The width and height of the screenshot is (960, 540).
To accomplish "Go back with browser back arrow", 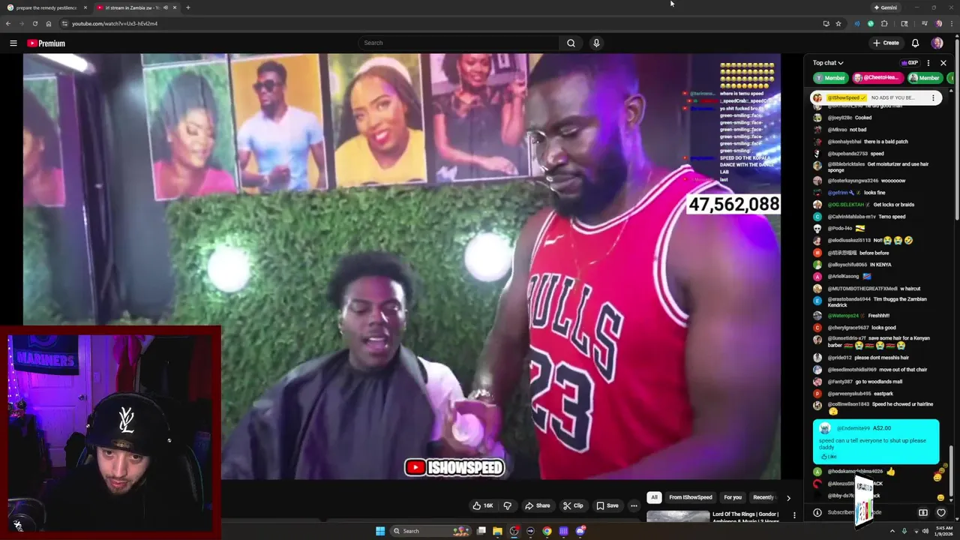I will (7, 23).
